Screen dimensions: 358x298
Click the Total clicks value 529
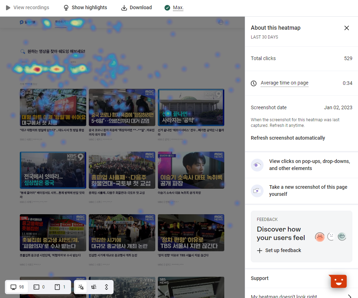point(348,58)
